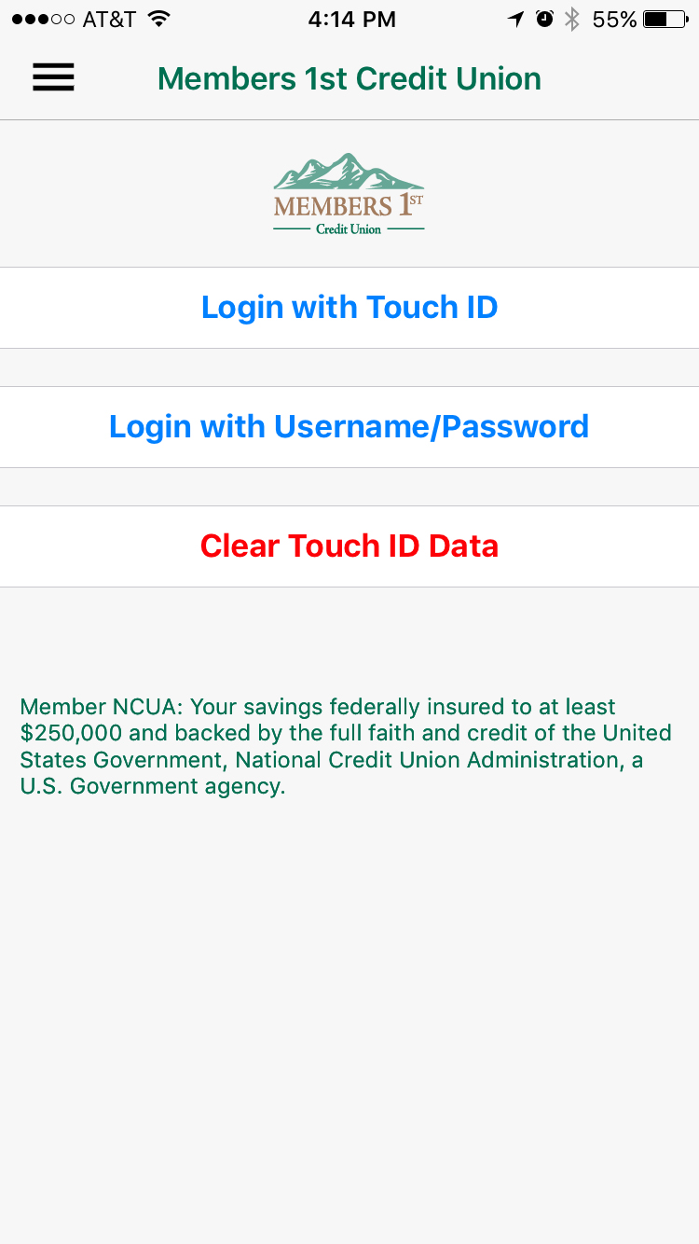Tap the Bluetooth status icon
699x1244 pixels.
click(x=572, y=19)
